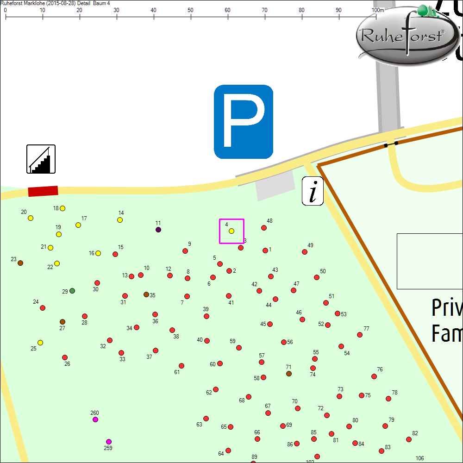Select red tree marker 59
The height and width of the screenshot is (463, 463).
click(x=239, y=348)
